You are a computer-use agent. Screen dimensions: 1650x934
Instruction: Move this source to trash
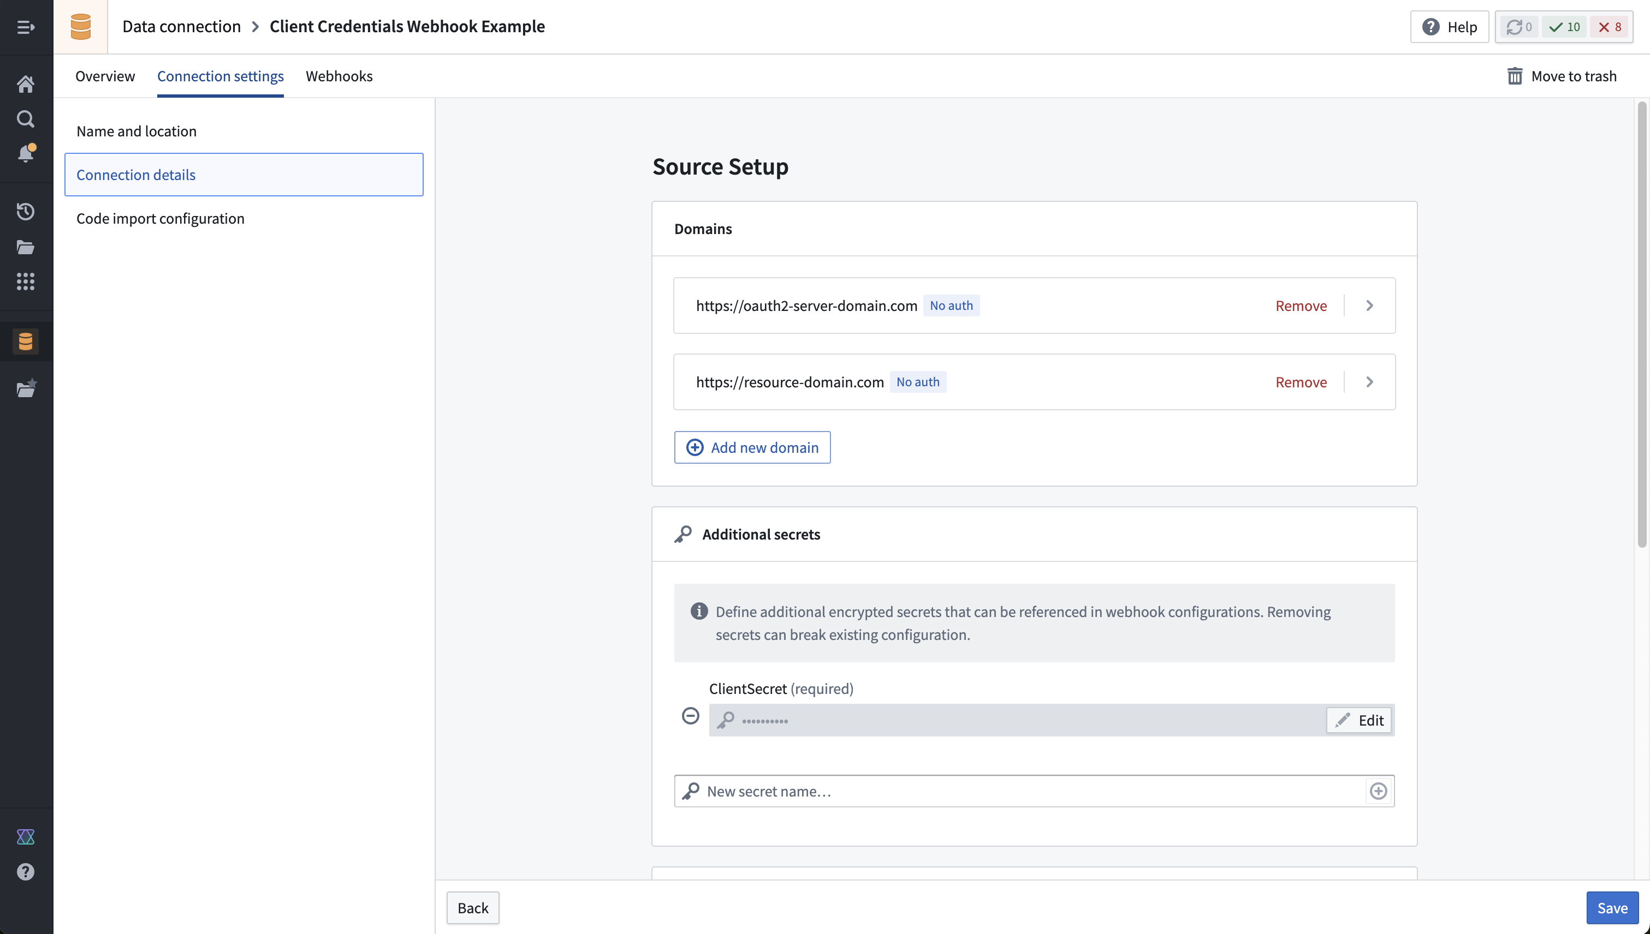click(1562, 76)
